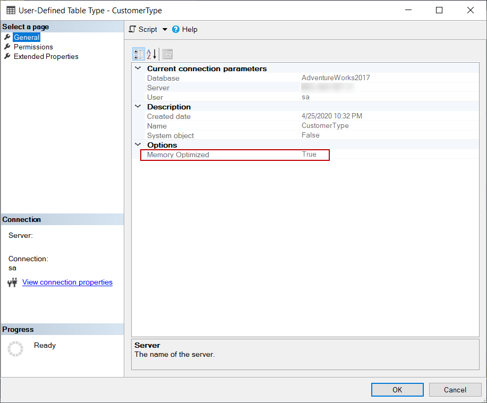Open the Script dropdown arrow
The width and height of the screenshot is (487, 403).
[x=165, y=30]
